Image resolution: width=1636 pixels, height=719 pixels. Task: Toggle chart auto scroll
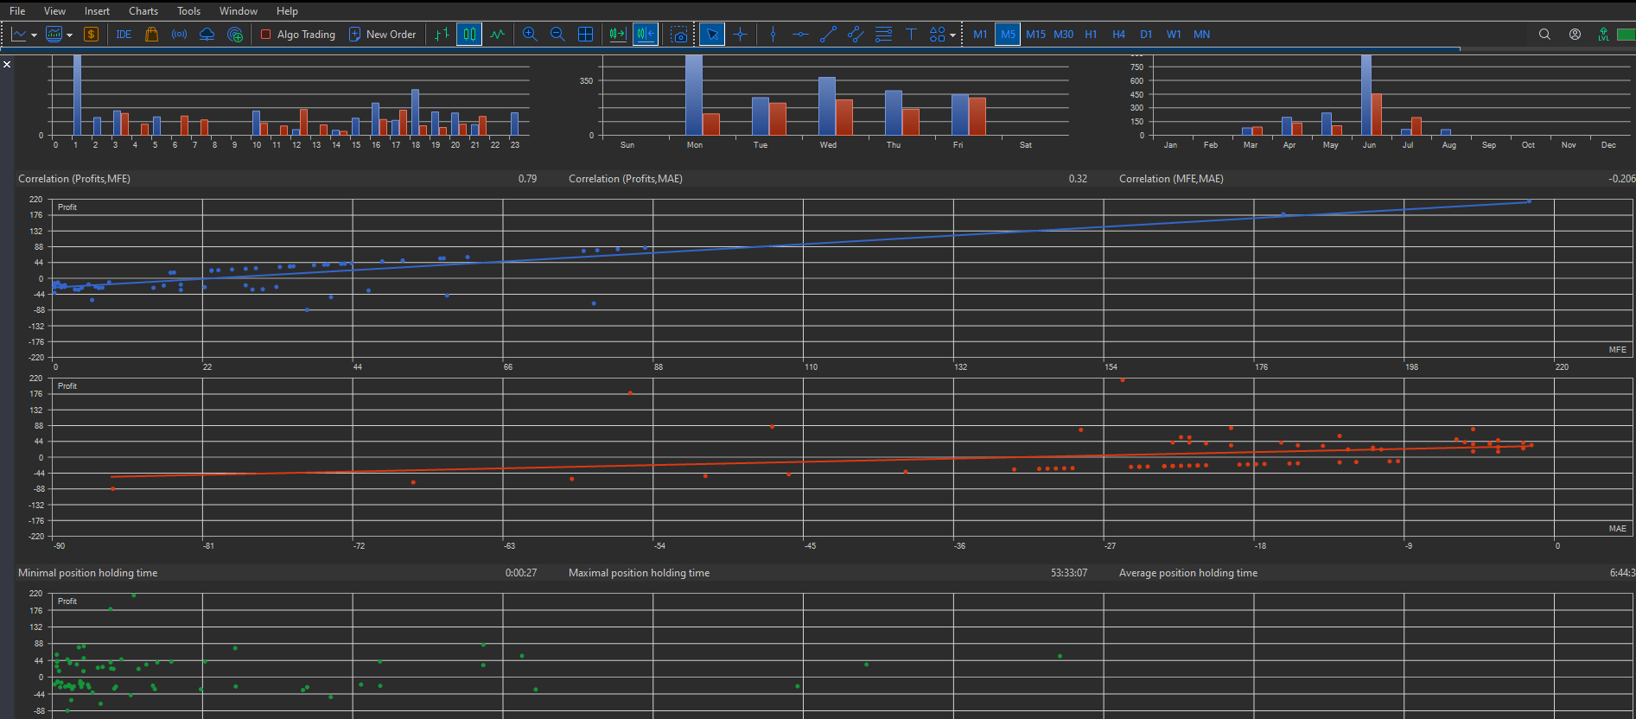pos(618,35)
